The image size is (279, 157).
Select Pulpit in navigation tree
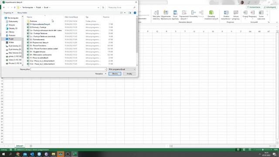(x=11, y=39)
